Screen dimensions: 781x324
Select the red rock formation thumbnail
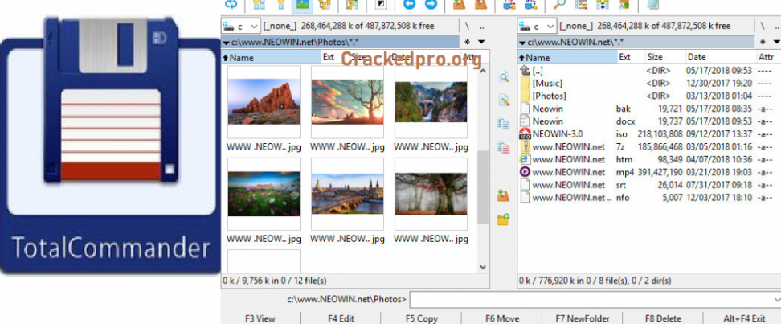264,102
